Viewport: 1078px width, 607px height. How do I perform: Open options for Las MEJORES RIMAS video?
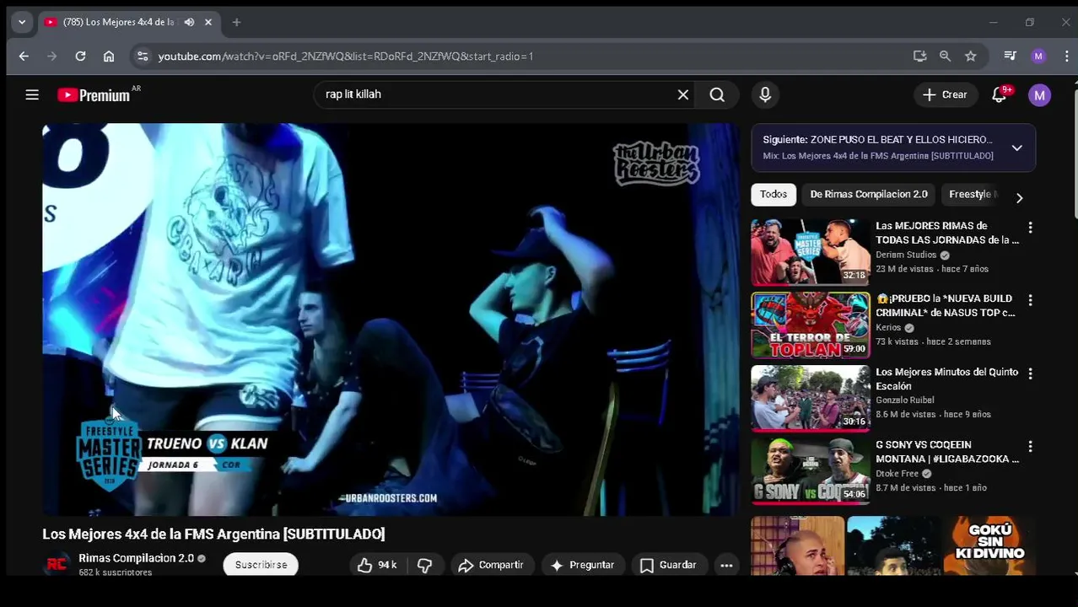click(x=1030, y=228)
